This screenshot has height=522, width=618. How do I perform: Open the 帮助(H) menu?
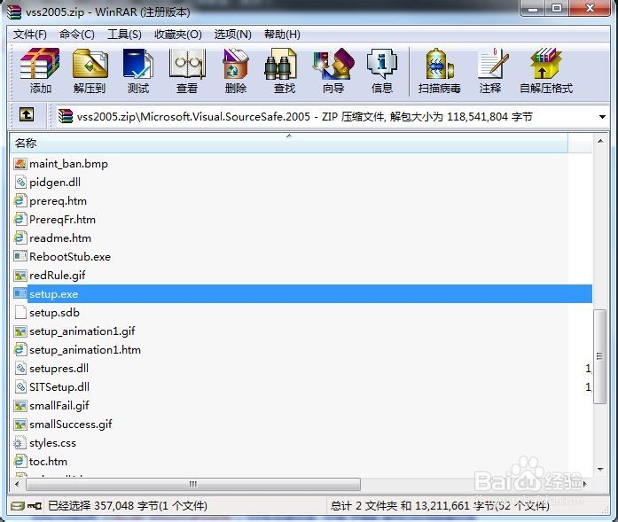[x=282, y=35]
